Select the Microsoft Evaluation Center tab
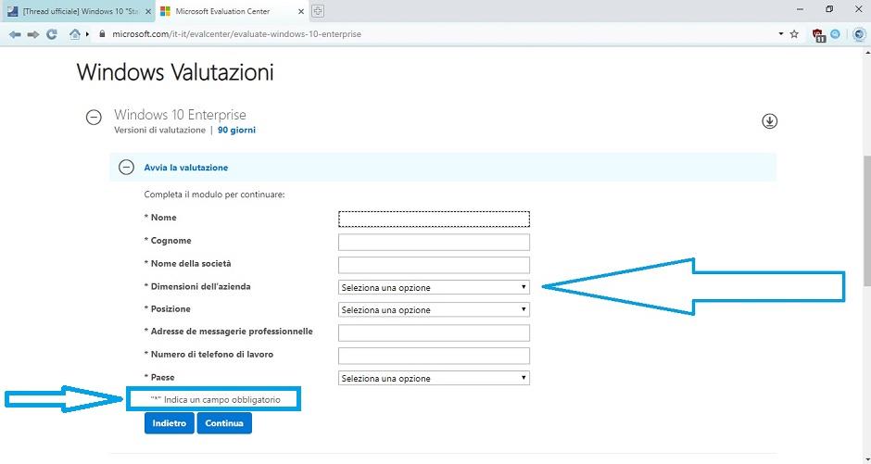The height and width of the screenshot is (464, 871). 233,11
